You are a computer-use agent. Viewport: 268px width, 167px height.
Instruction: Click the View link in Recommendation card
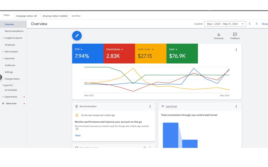tap(78, 135)
